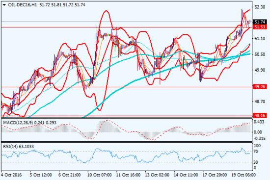Select the red 49.26 level label
This screenshot has height=180, width=270.
260,87
